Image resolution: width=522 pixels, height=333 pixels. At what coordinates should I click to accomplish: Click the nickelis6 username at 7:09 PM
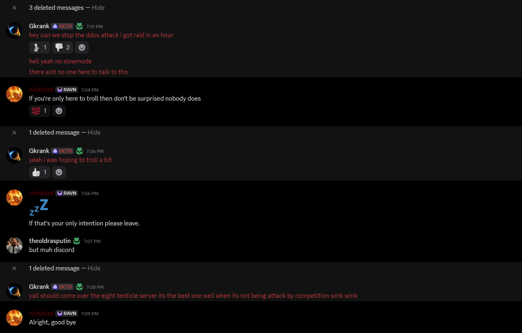pos(41,313)
